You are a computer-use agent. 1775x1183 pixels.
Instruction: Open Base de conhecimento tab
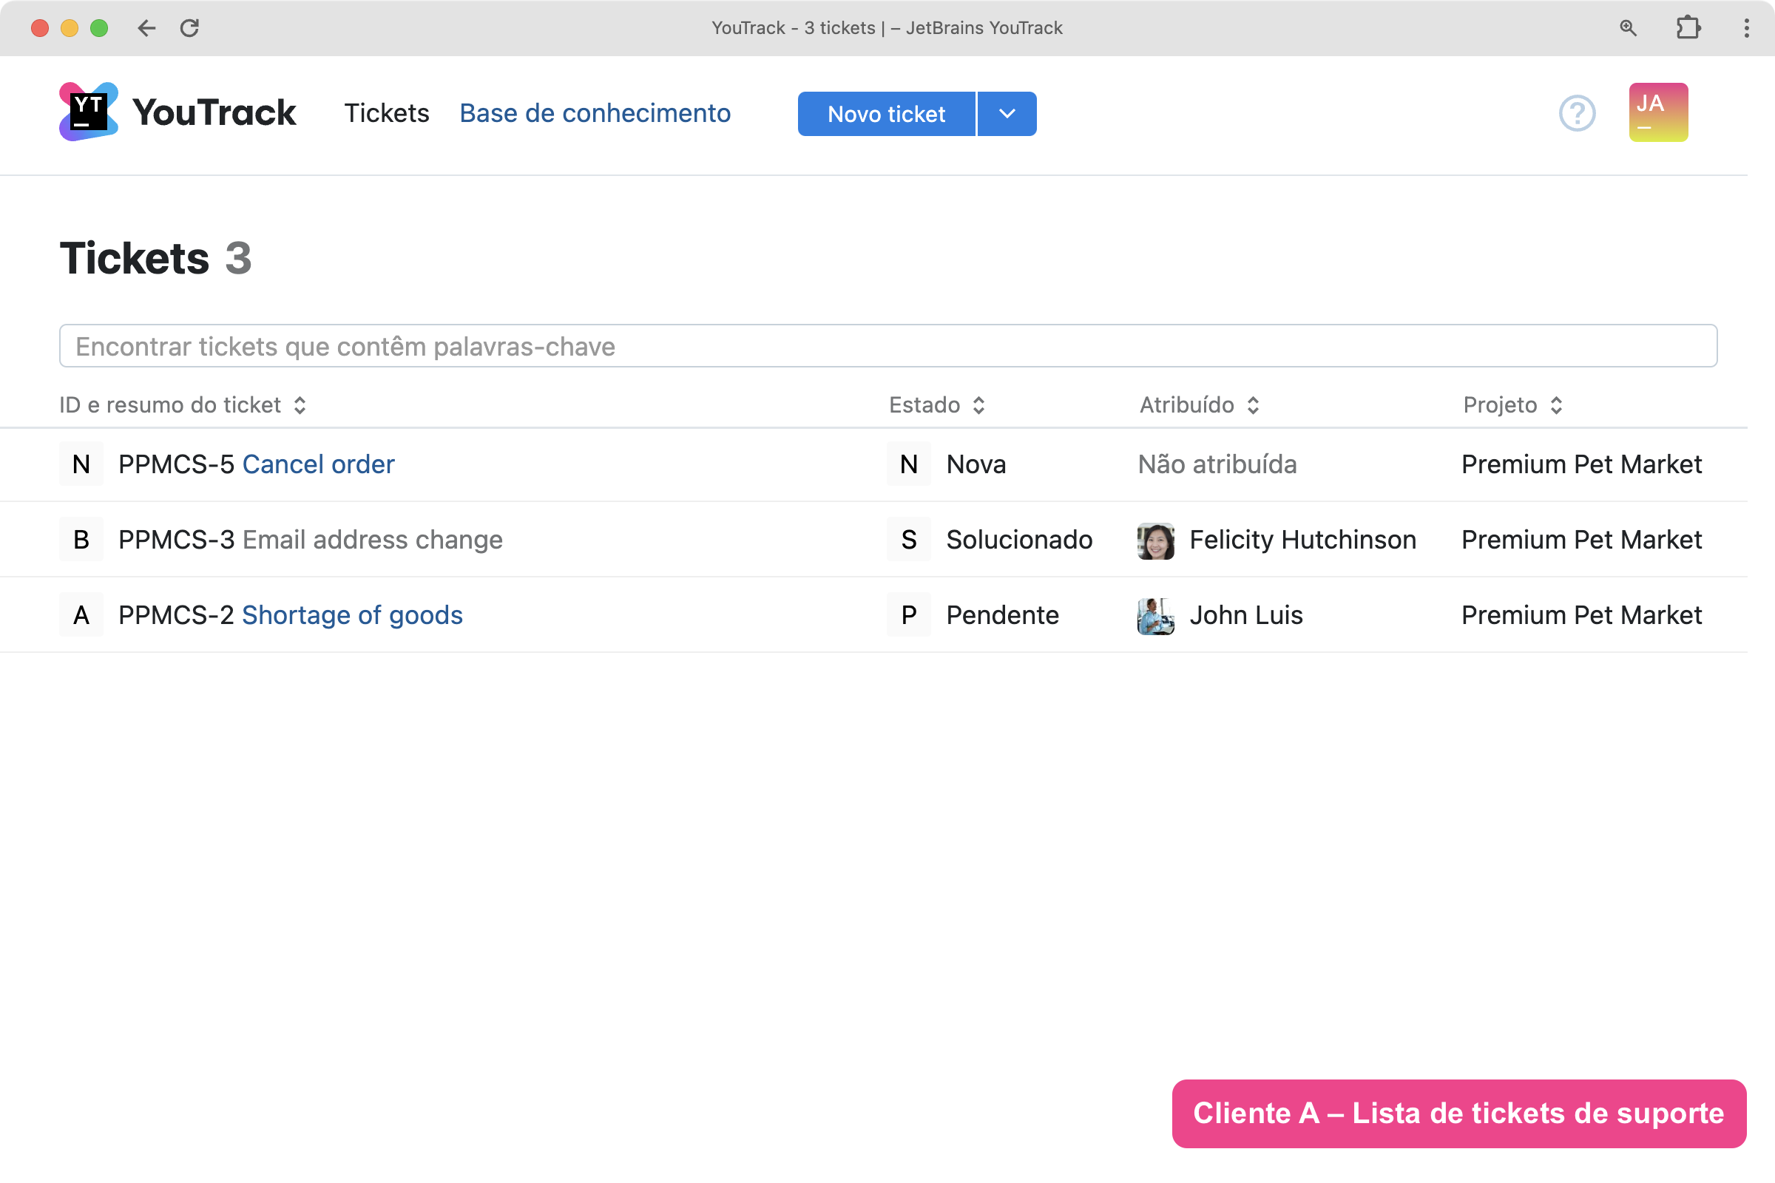595,113
